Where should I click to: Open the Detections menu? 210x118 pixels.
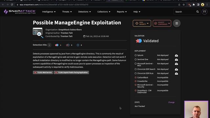click(x=84, y=12)
